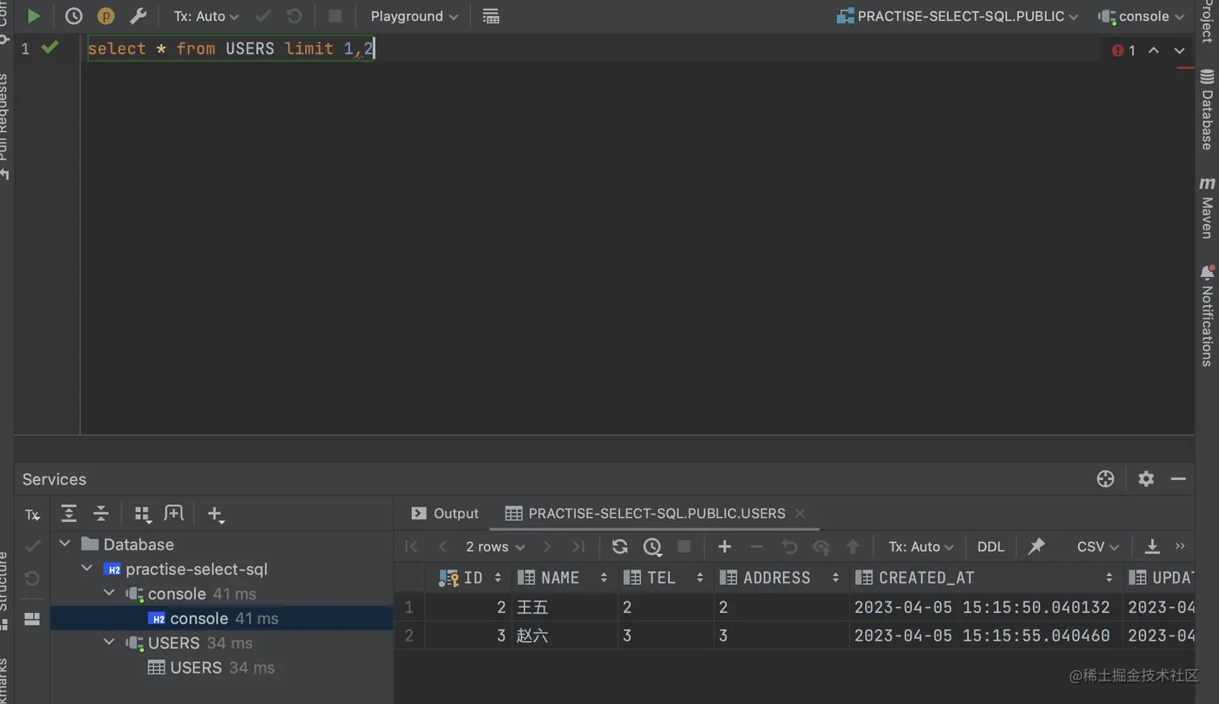
Task: Click the error indicator in editor
Action: pos(1123,51)
